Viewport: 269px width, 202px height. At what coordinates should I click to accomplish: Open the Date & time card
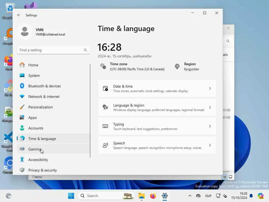(157, 88)
